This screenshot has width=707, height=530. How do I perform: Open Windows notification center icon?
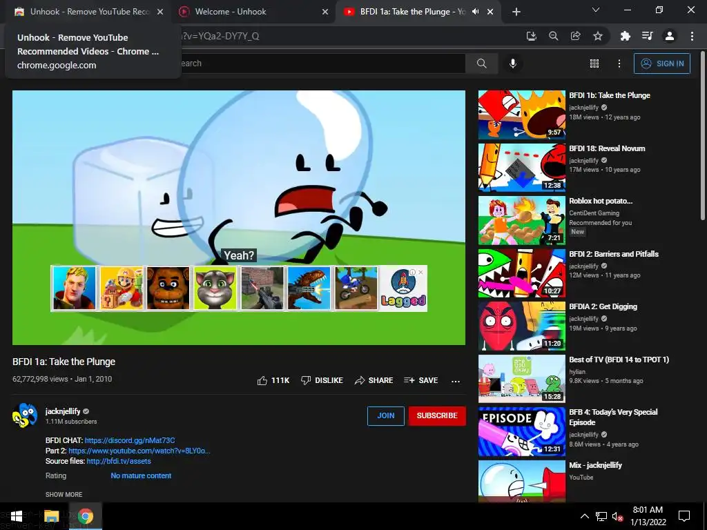tap(684, 516)
